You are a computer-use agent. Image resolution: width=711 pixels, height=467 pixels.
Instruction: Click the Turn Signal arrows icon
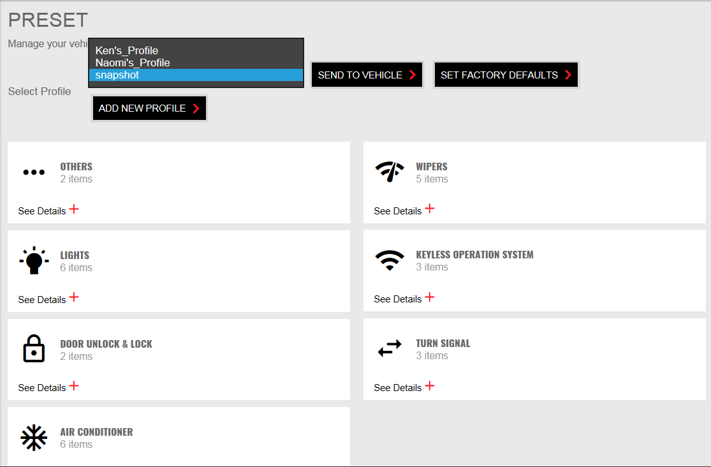[x=390, y=348]
